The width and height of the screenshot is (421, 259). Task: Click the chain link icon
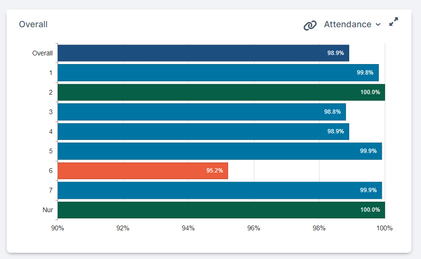[x=310, y=25]
